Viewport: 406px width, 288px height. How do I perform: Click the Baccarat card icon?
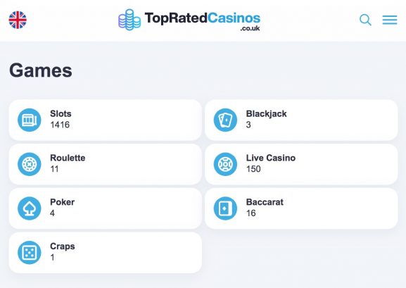225,208
